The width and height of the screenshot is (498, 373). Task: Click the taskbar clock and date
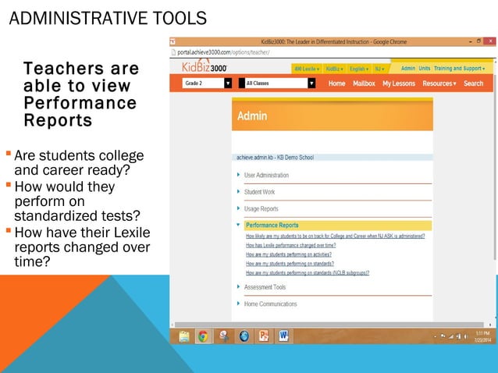pyautogui.click(x=482, y=336)
